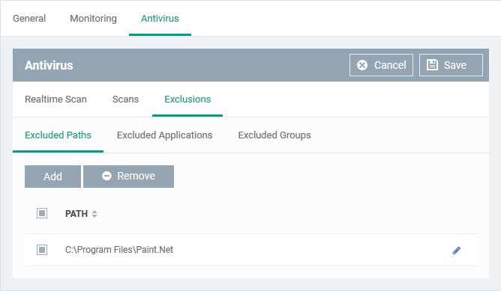Show the Excluded Paths sub-tab
501x291 pixels.
coord(58,135)
